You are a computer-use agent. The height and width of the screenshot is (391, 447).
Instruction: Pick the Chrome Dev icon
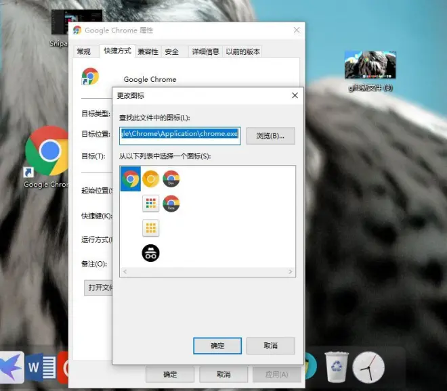click(x=171, y=179)
